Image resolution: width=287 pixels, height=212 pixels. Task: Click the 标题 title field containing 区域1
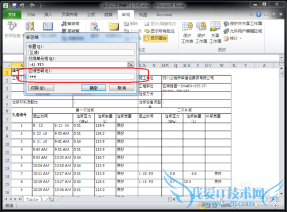(x=82, y=52)
